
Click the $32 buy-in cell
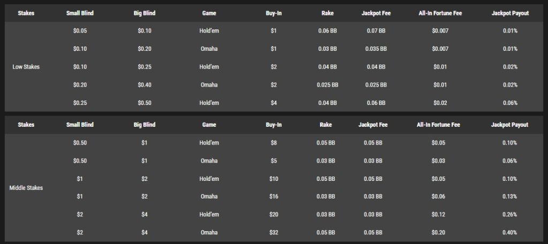point(273,233)
